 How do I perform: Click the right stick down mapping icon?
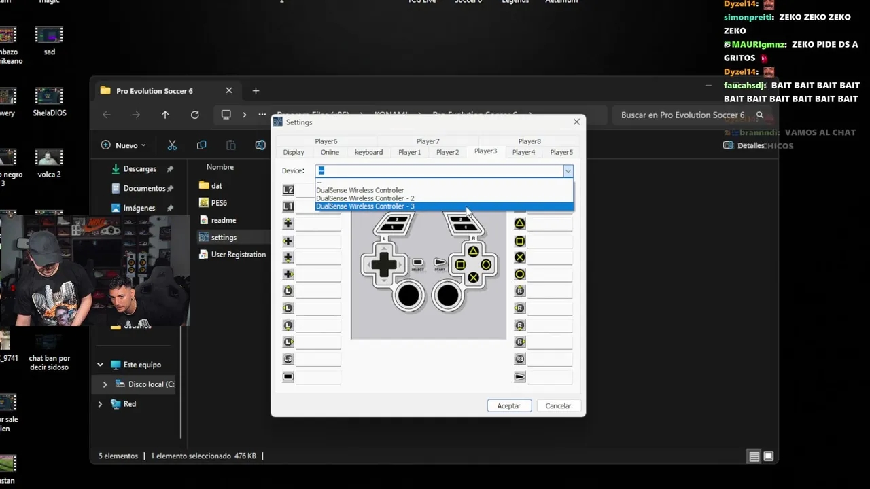coord(520,325)
